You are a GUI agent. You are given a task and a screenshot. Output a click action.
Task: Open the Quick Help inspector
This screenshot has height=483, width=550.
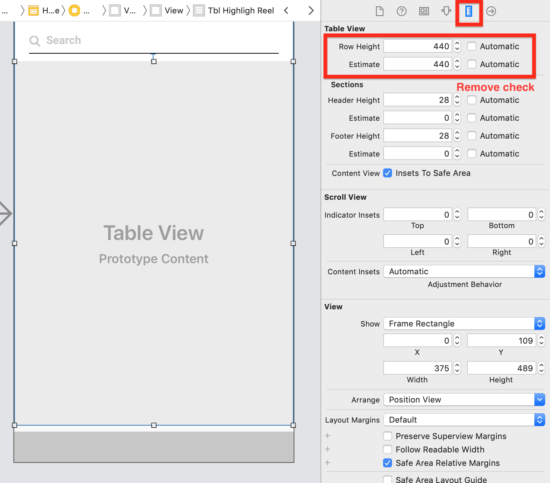pyautogui.click(x=402, y=11)
